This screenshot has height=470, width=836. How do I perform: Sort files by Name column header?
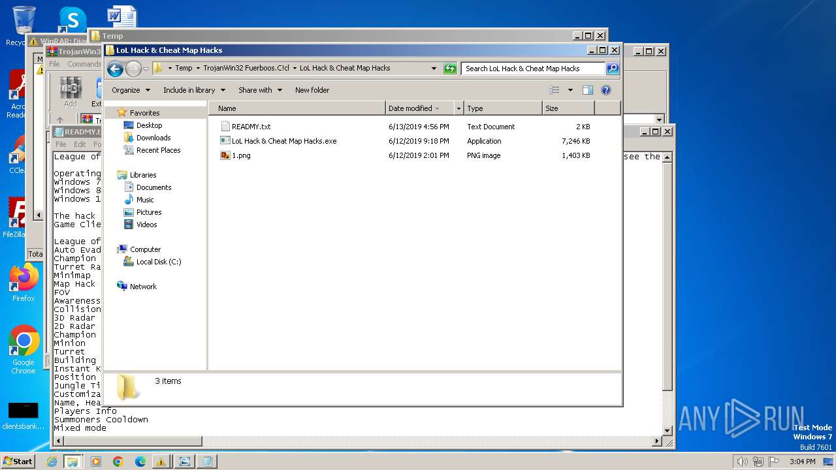(298, 108)
